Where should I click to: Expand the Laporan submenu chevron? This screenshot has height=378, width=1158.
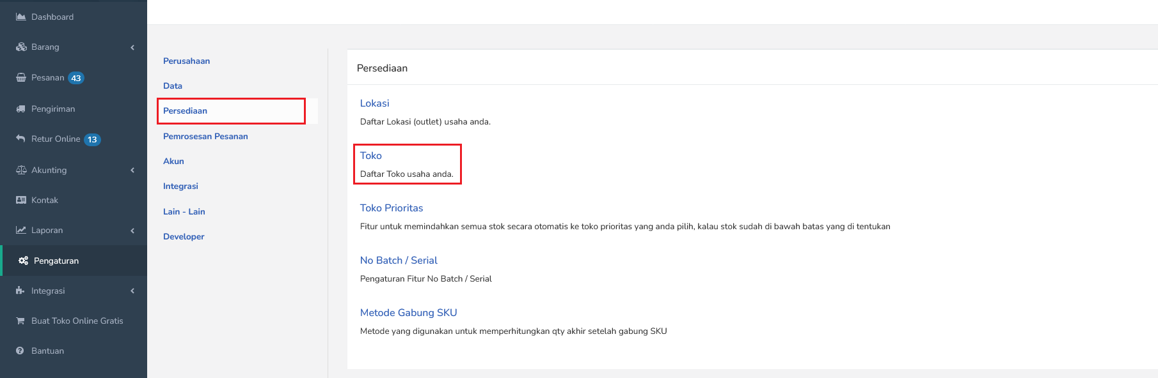click(x=132, y=231)
